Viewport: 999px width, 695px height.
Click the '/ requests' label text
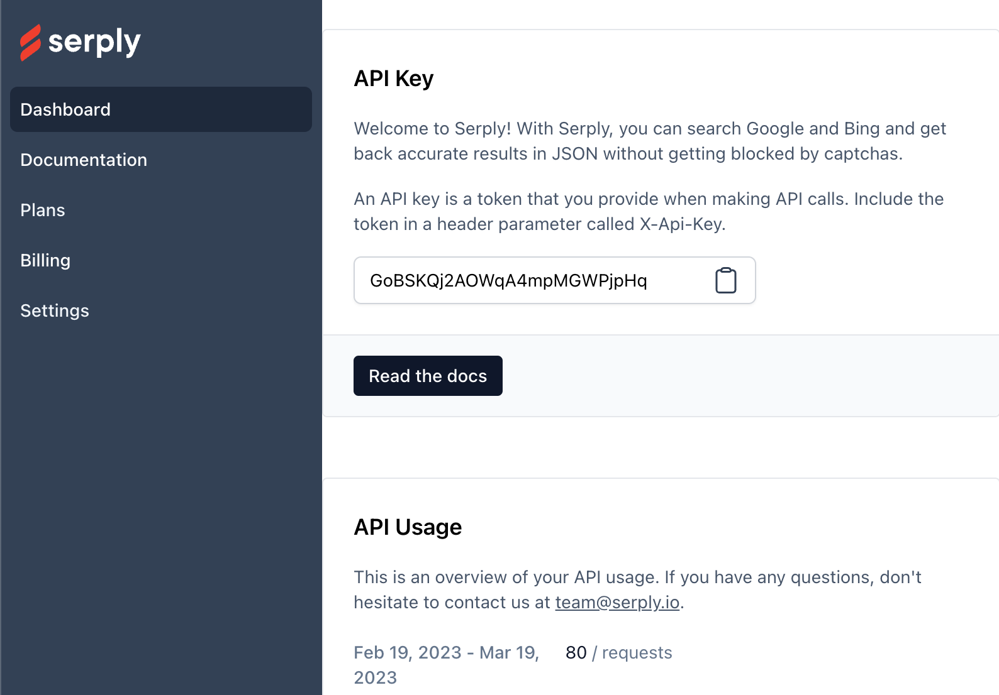coord(632,652)
